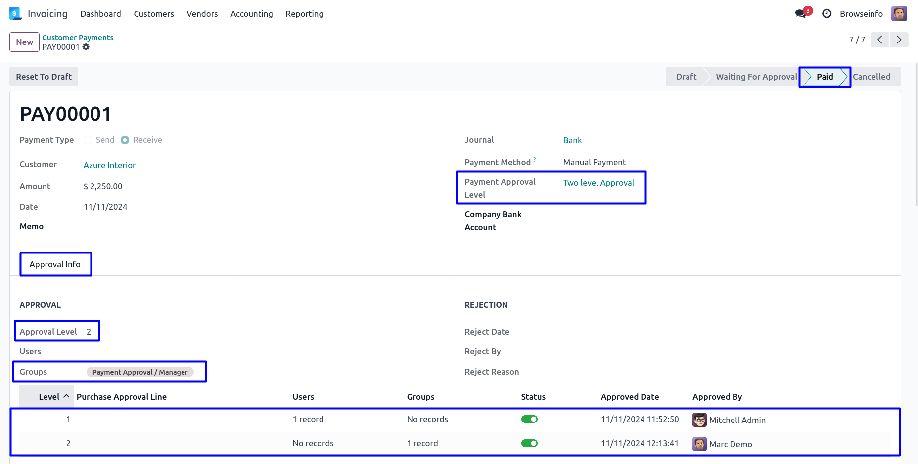Go to next record arrow
This screenshot has height=464, width=918.
(899, 40)
